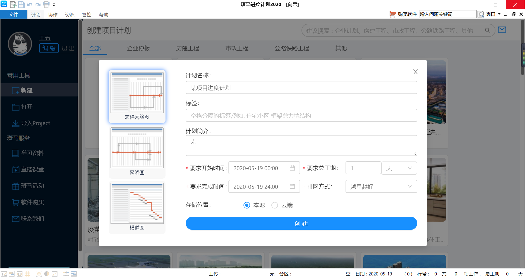Click the Print icon
The image size is (525, 279).
46,5
